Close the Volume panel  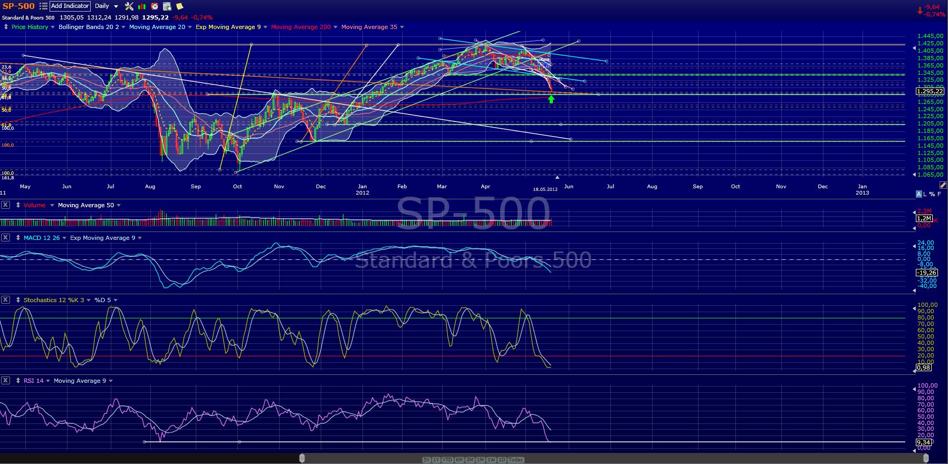click(5, 205)
